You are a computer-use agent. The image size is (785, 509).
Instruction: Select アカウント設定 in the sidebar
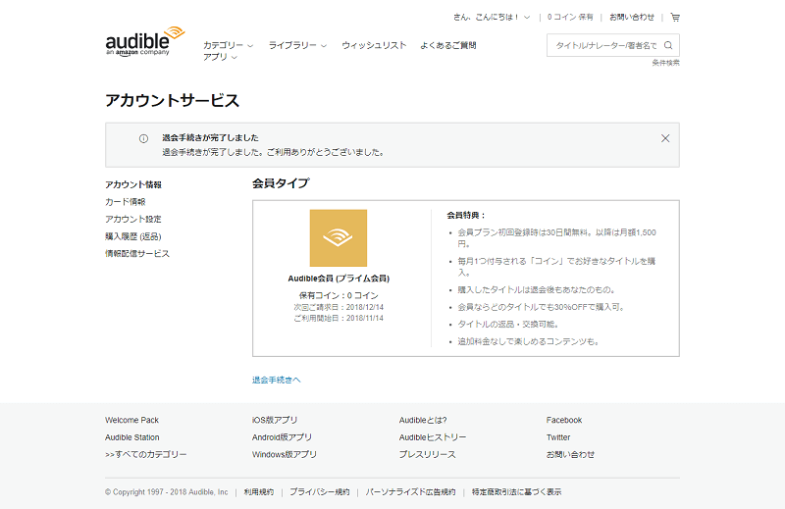pos(133,220)
